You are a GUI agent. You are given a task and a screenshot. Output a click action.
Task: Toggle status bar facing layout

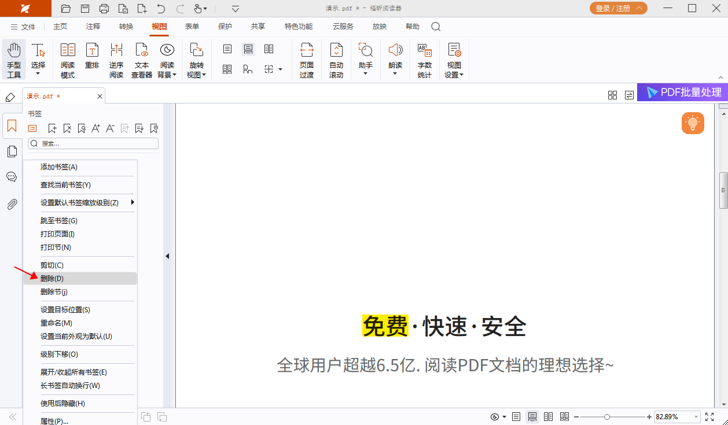(x=549, y=416)
